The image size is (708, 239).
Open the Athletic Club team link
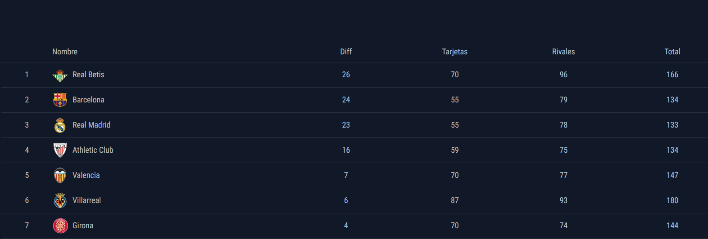93,150
